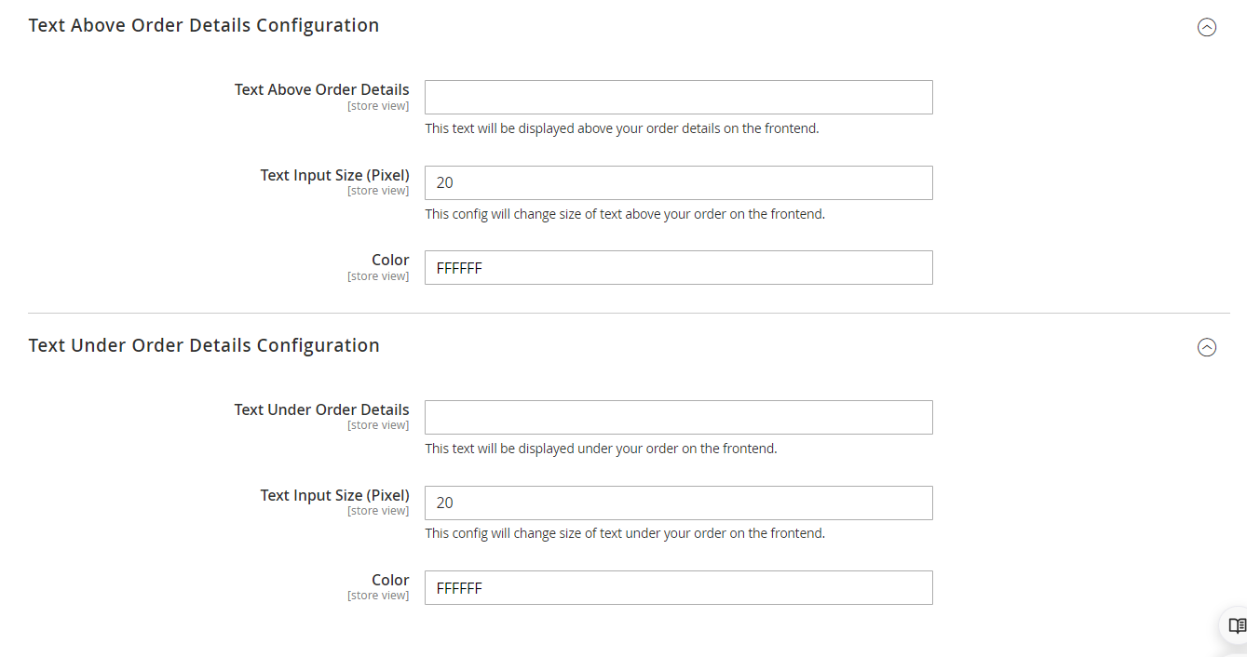The height and width of the screenshot is (657, 1247).
Task: Focus Text Input Size field in Under section
Action: point(678,503)
